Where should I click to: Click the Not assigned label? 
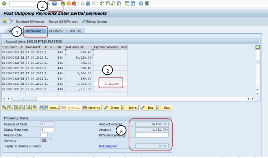[x=108, y=146]
